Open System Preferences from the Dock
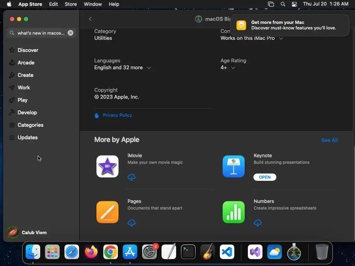Viewport: 355px width, 266px height. pos(149,252)
